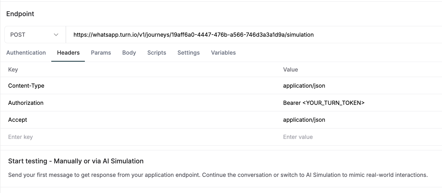
Task: Click the Value column header
Action: tap(291, 69)
